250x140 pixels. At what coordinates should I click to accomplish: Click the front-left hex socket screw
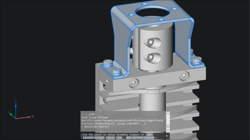pos(134,83)
